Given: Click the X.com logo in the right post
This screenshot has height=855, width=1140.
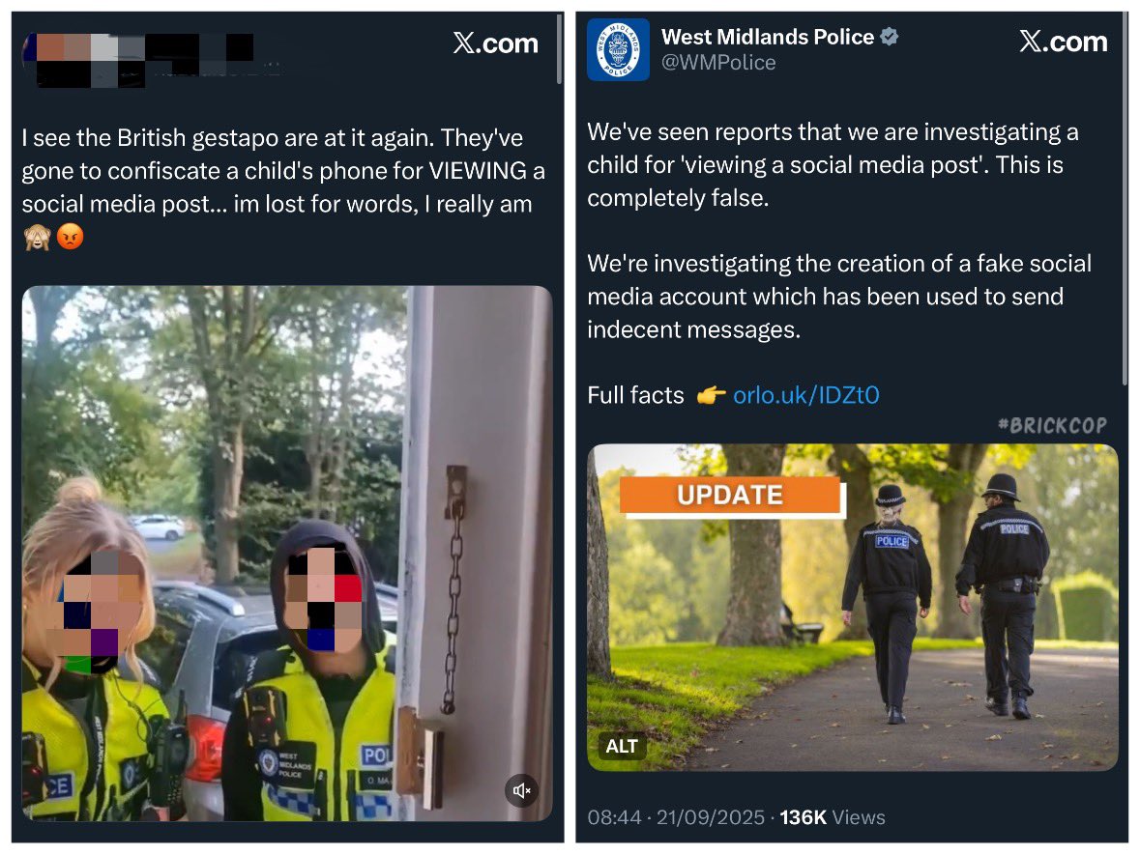Looking at the screenshot, I should [1063, 43].
